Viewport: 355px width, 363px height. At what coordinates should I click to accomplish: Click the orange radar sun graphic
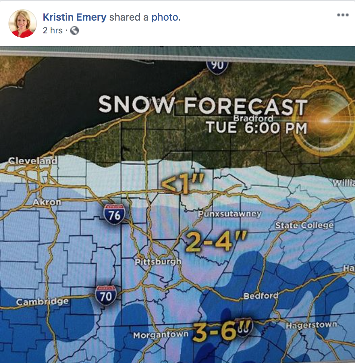pyautogui.click(x=324, y=121)
